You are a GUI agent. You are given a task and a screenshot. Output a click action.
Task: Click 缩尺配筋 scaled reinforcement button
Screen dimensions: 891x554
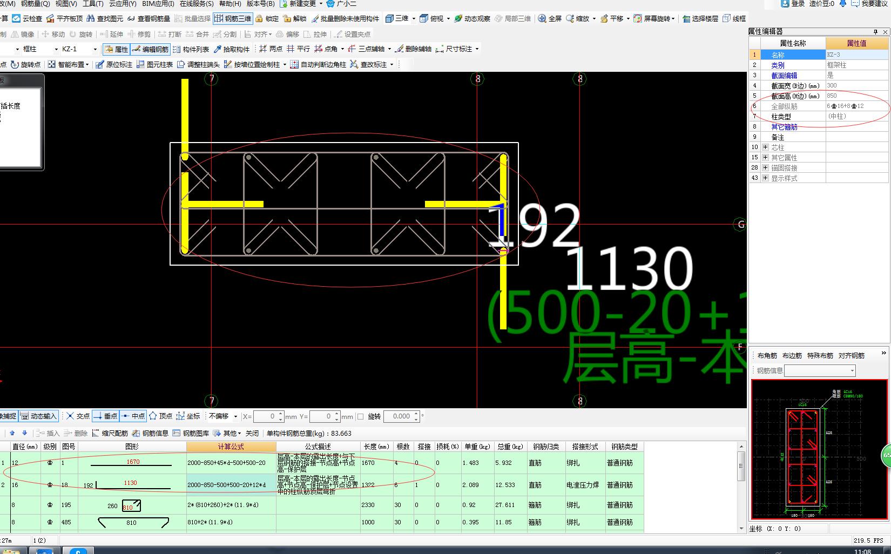[110, 433]
